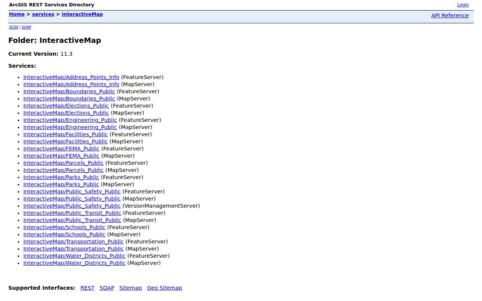Open Address_Points_Info FeatureServer service
The height and width of the screenshot is (301, 482).
point(71,77)
